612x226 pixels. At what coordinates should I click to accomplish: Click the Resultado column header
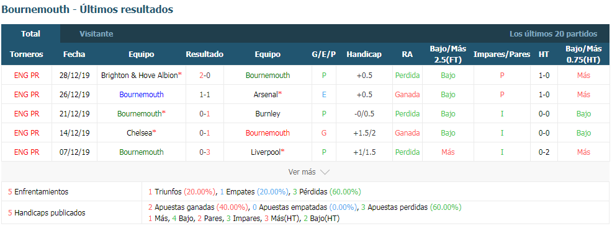tap(205, 54)
